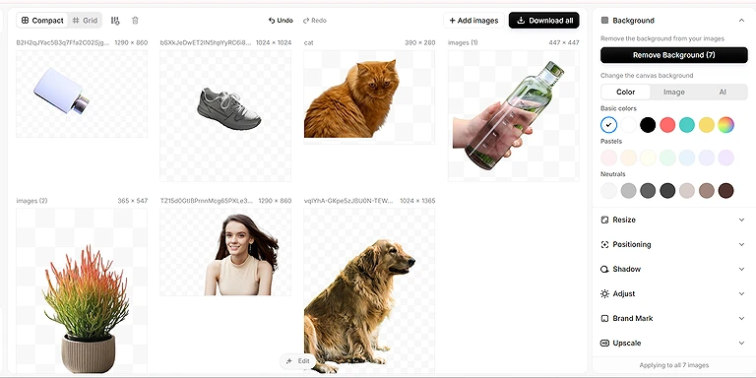Choose the black basic color swatch
The image size is (756, 378).
coord(648,125)
